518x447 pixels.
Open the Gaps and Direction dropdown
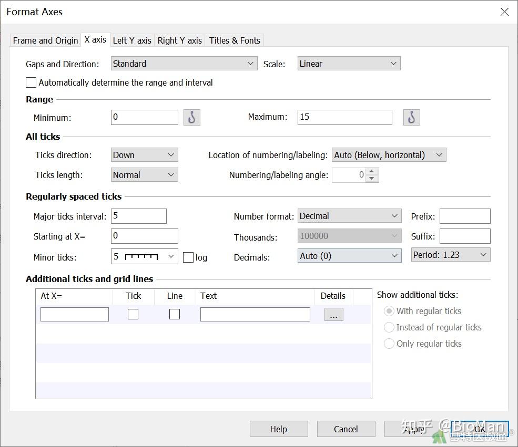click(x=184, y=64)
